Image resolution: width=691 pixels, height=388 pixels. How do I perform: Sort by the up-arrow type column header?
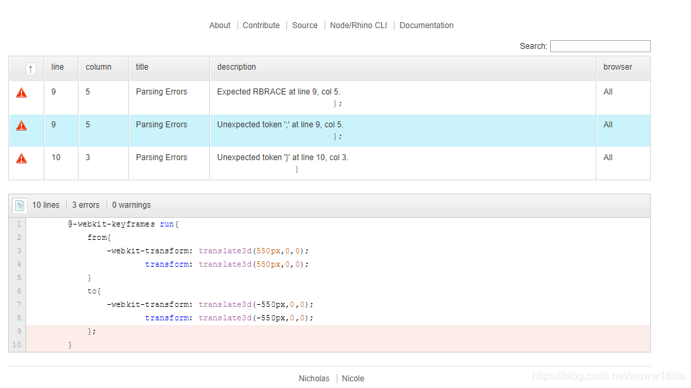(x=30, y=69)
